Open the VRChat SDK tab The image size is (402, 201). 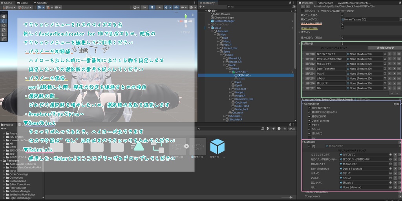(x=325, y=3)
